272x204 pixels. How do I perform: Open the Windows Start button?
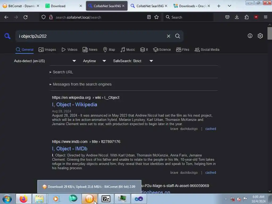[x=7, y=199]
